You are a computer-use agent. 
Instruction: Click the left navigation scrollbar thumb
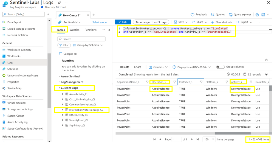[x=49, y=81]
